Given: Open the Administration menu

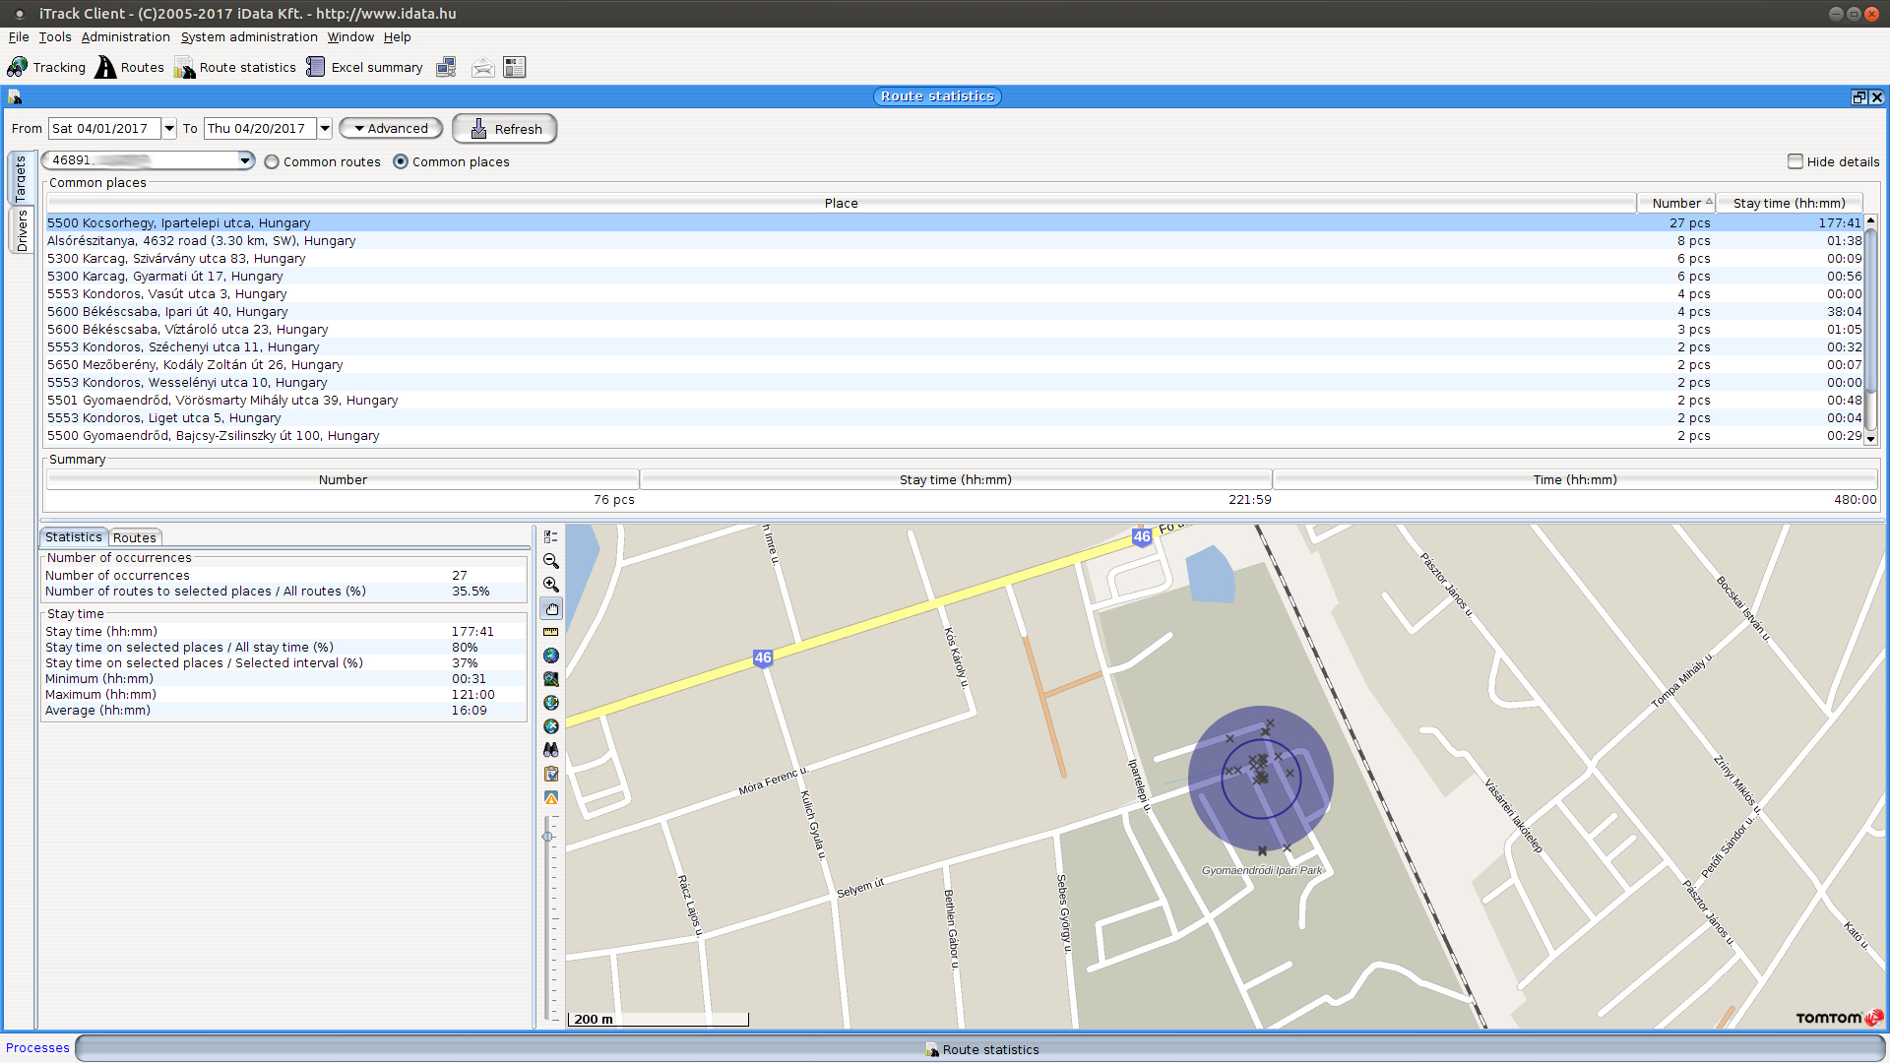Looking at the screenshot, I should tap(125, 37).
